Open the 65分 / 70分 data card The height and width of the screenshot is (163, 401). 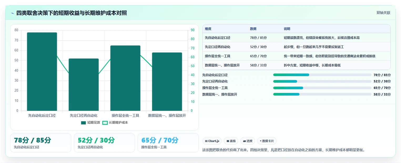pos(168,143)
